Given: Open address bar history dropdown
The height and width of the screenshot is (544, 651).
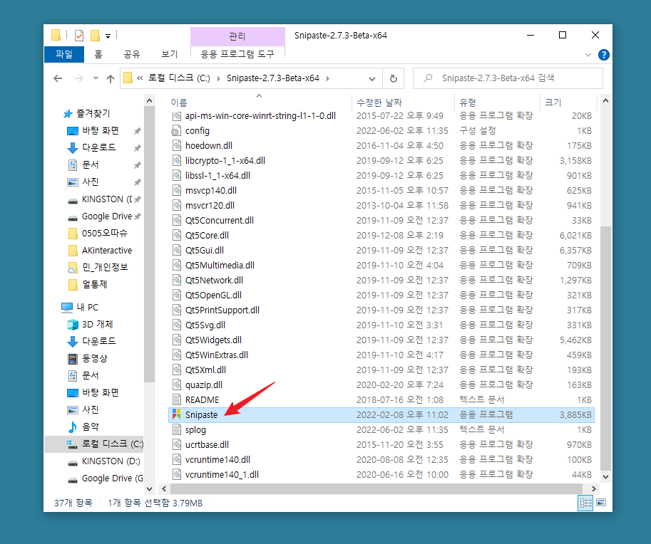Looking at the screenshot, I should [372, 79].
